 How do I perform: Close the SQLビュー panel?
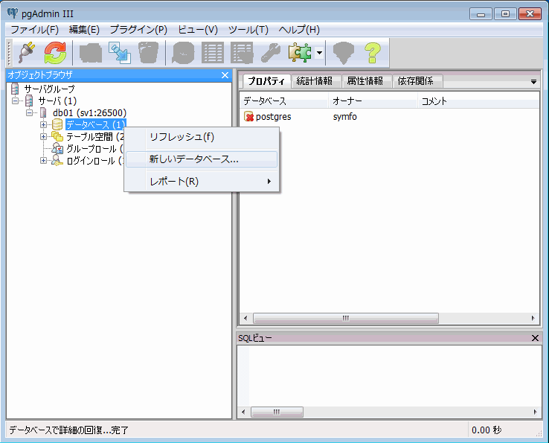[x=535, y=338]
